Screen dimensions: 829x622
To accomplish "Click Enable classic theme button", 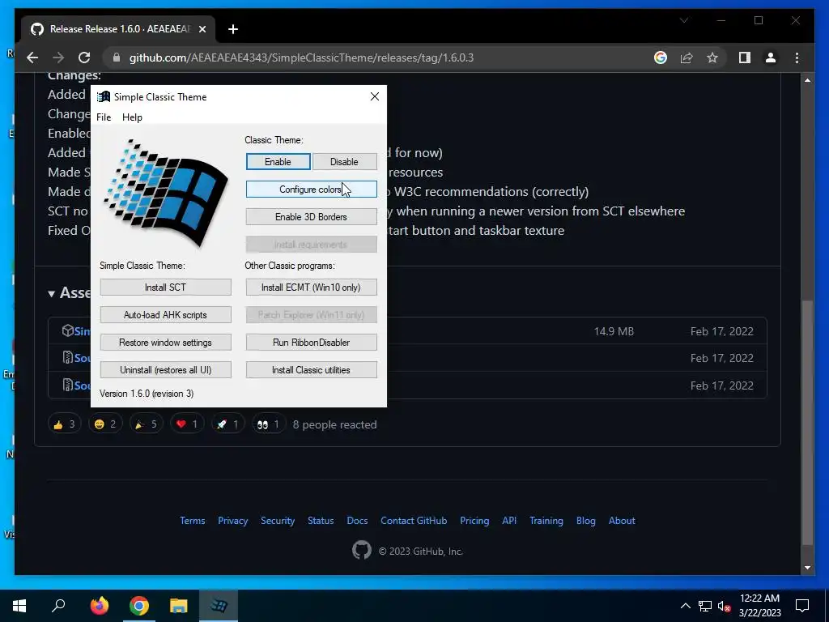I will [278, 162].
